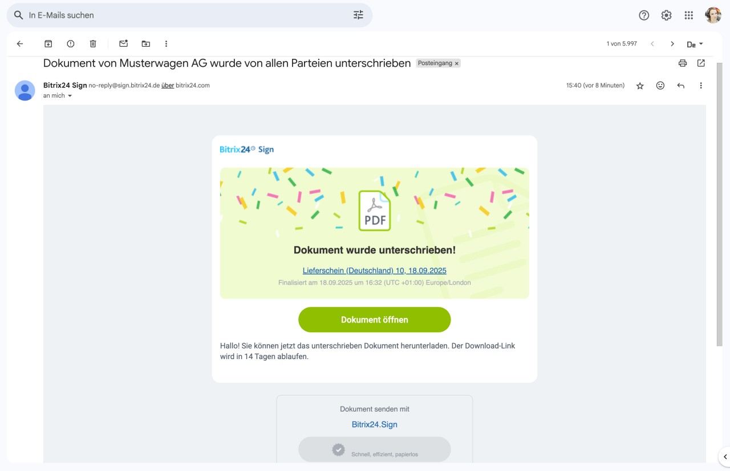This screenshot has height=471, width=730.
Task: Report this email as spam
Action: 71,44
